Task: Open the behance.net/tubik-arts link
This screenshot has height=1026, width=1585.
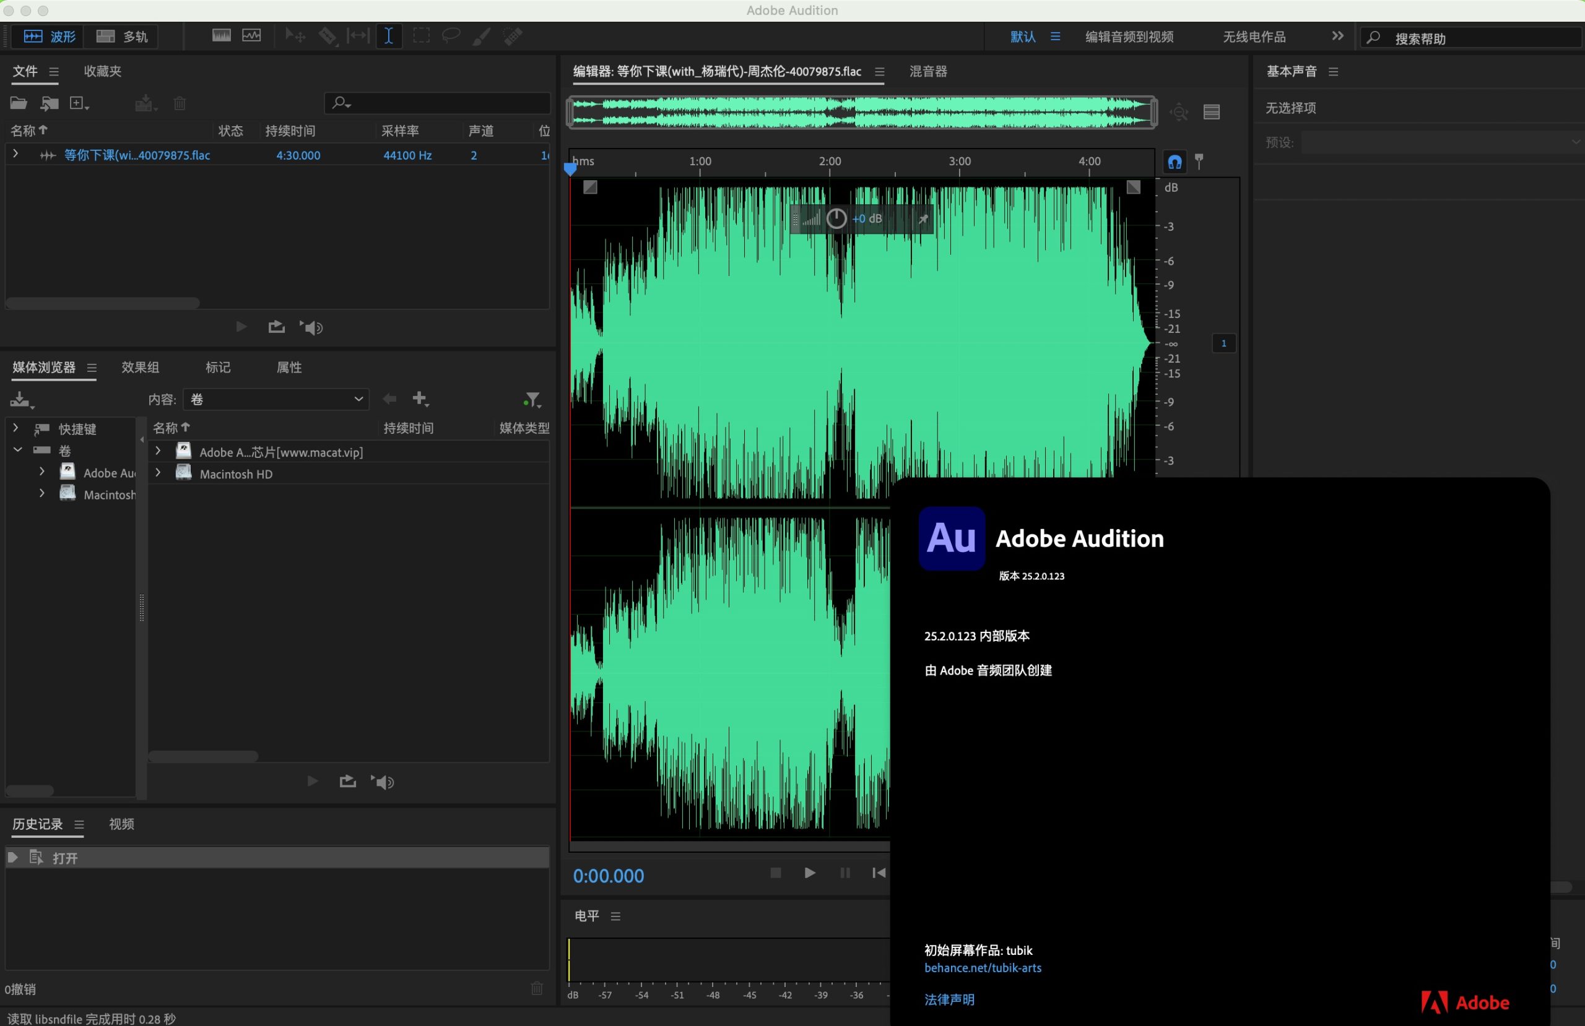Action: click(x=983, y=968)
